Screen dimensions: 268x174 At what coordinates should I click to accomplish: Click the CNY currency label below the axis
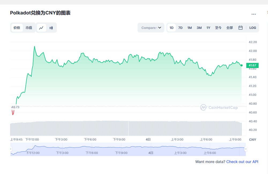click(x=253, y=140)
